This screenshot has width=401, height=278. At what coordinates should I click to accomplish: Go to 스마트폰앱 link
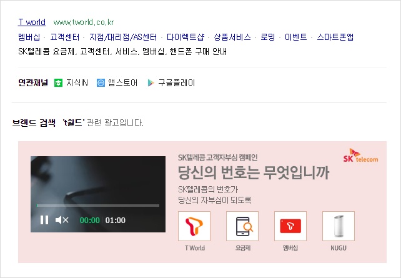[335, 37]
